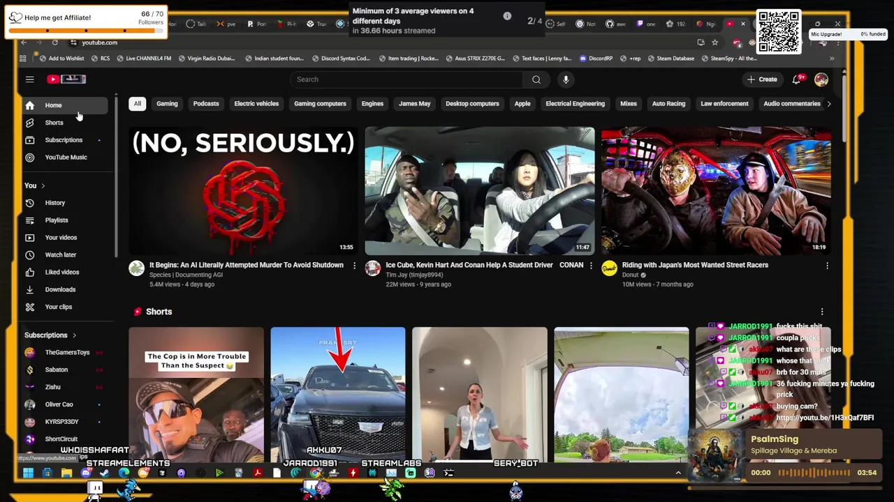Open File Explorer from taskbar
The width and height of the screenshot is (894, 502).
(66, 473)
